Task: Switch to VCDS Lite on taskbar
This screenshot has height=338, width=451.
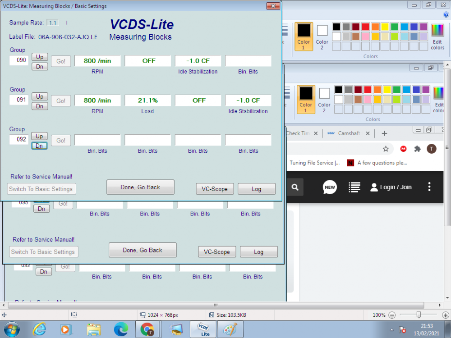Action: coord(203,329)
